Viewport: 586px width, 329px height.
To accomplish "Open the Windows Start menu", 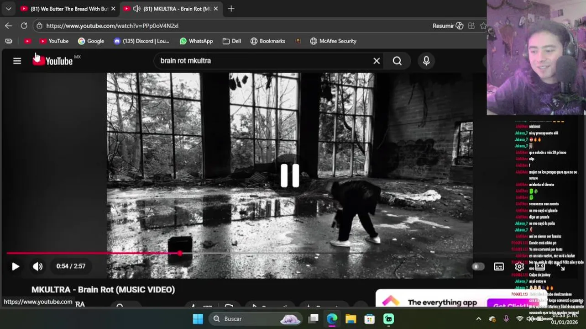I will click(198, 319).
